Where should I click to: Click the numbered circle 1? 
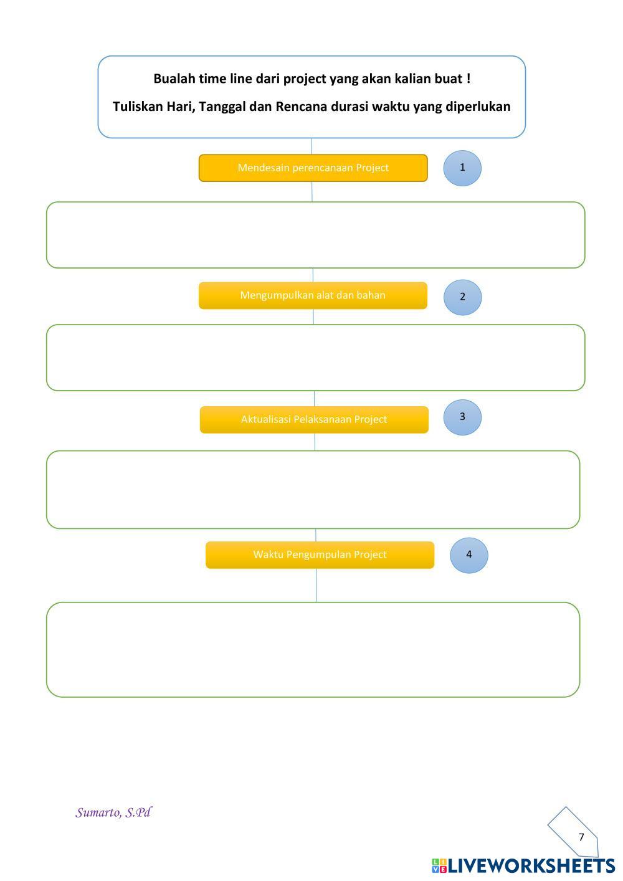coord(462,168)
